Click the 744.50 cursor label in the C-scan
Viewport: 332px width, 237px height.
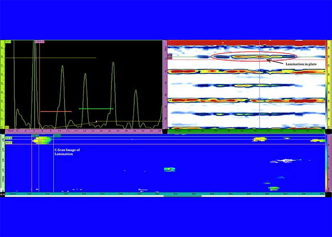coord(57,136)
